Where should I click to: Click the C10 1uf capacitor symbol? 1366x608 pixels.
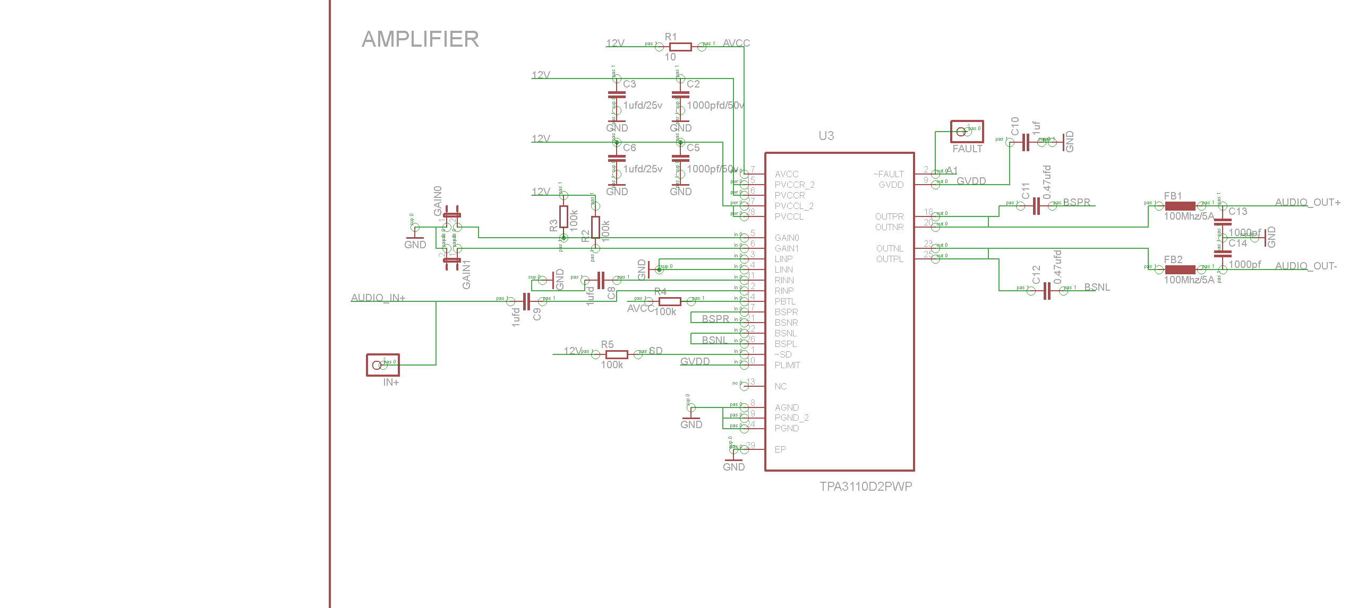pos(1026,142)
